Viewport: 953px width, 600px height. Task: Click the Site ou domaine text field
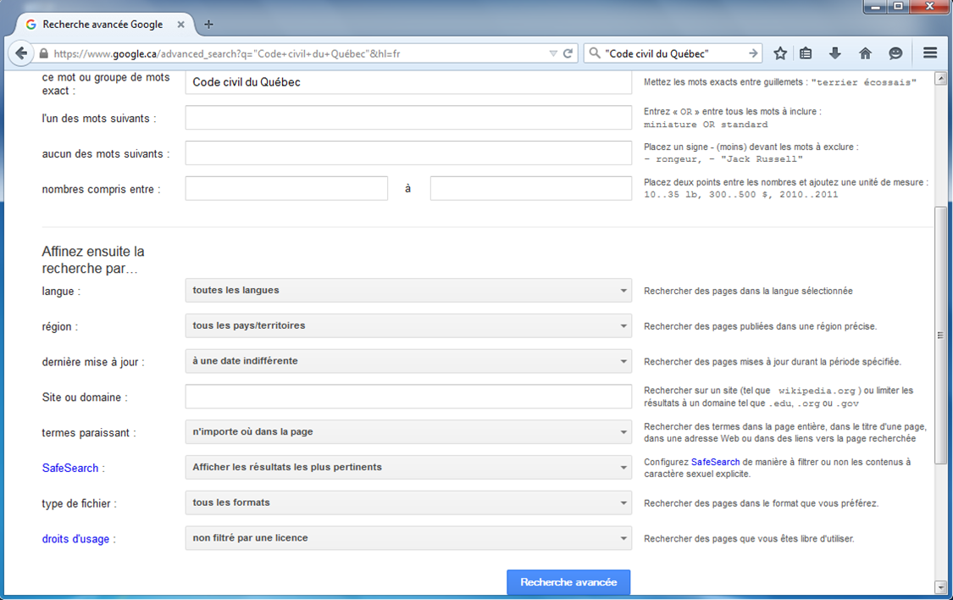(x=408, y=397)
